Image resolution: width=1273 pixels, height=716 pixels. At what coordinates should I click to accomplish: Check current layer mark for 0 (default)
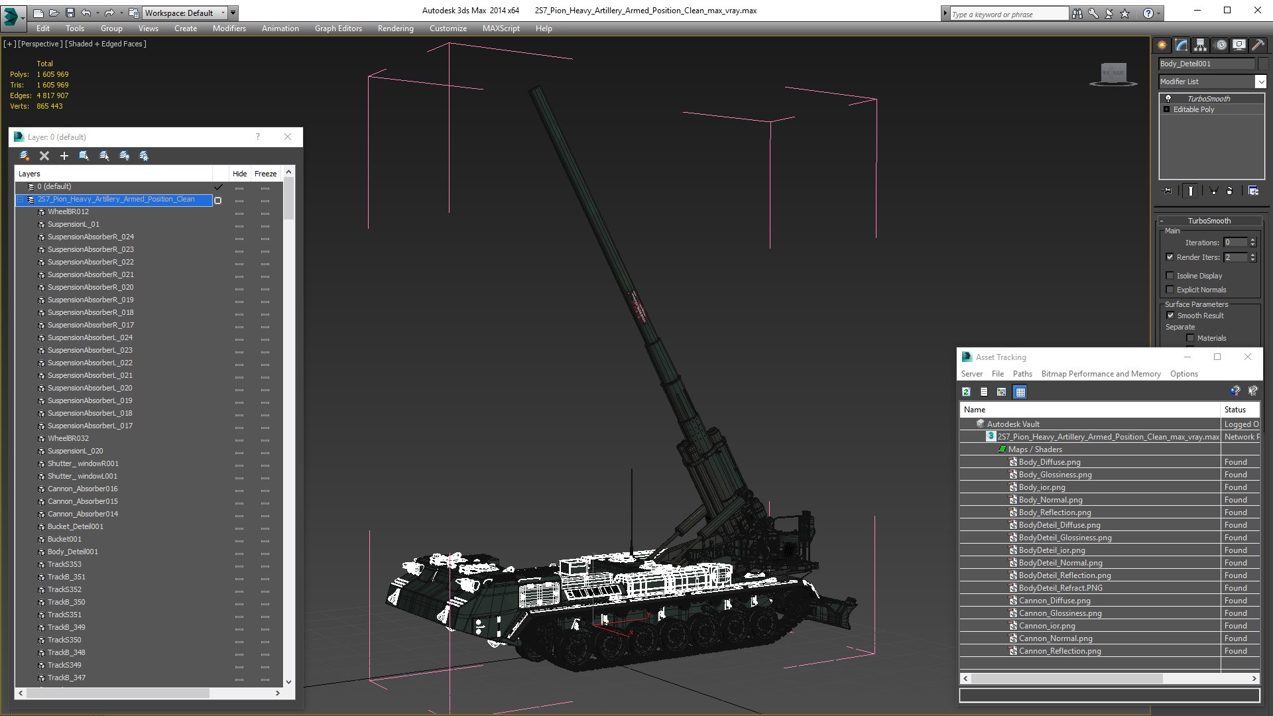218,187
